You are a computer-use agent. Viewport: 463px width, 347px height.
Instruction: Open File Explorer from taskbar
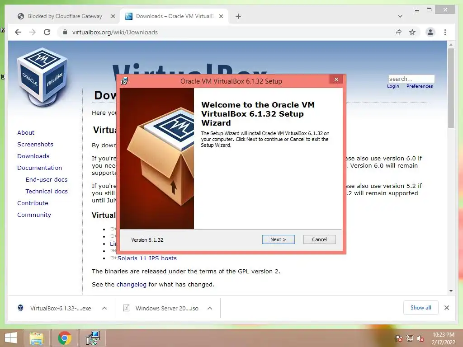37,338
